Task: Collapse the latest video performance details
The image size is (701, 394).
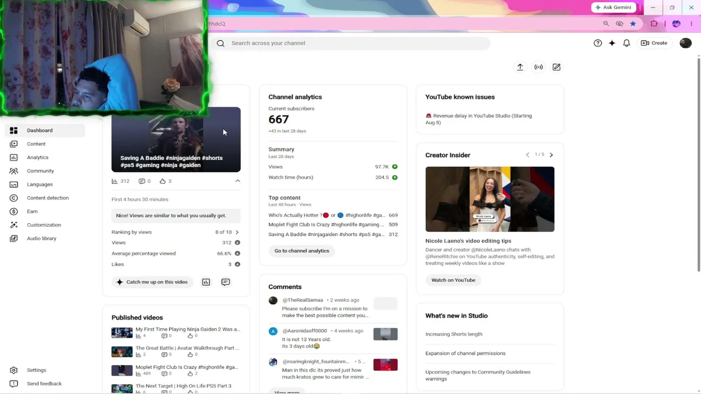Action: point(238,181)
